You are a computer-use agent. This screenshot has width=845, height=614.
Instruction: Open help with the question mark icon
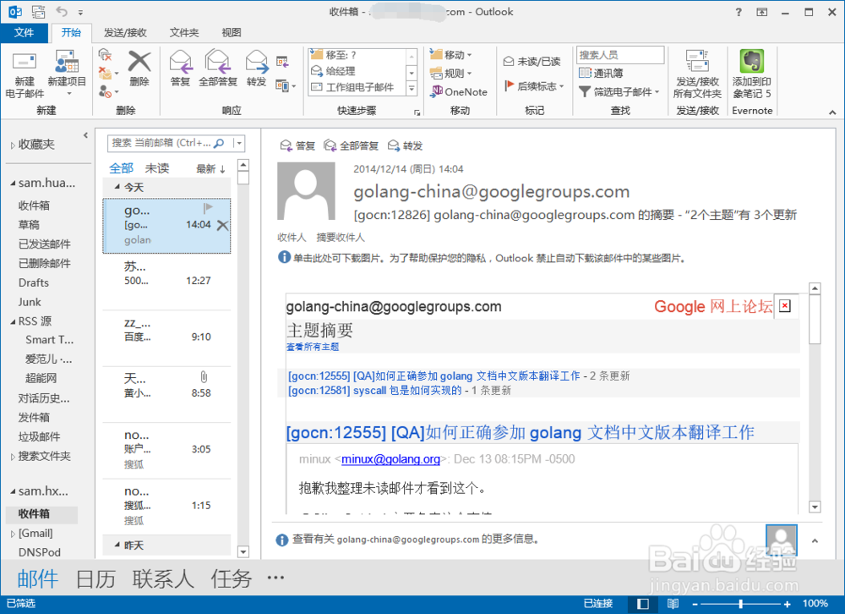pos(739,12)
